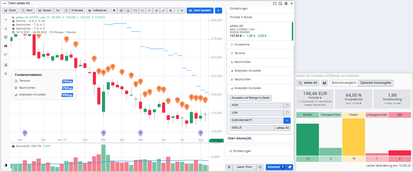Select the volume profile bars tool
Viewport: 413px width, 172px height.
click(x=171, y=10)
